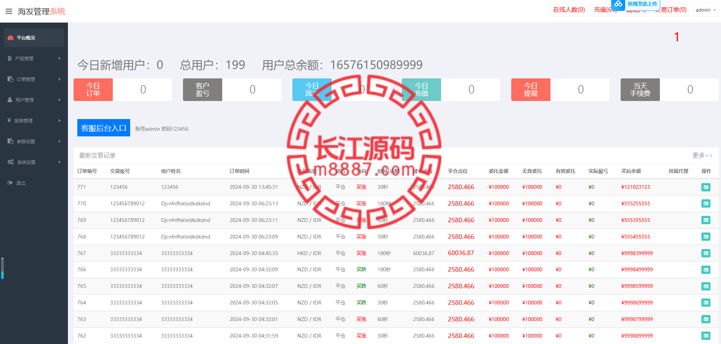
Task: Open details icon for order 770
Action: pyautogui.click(x=706, y=204)
